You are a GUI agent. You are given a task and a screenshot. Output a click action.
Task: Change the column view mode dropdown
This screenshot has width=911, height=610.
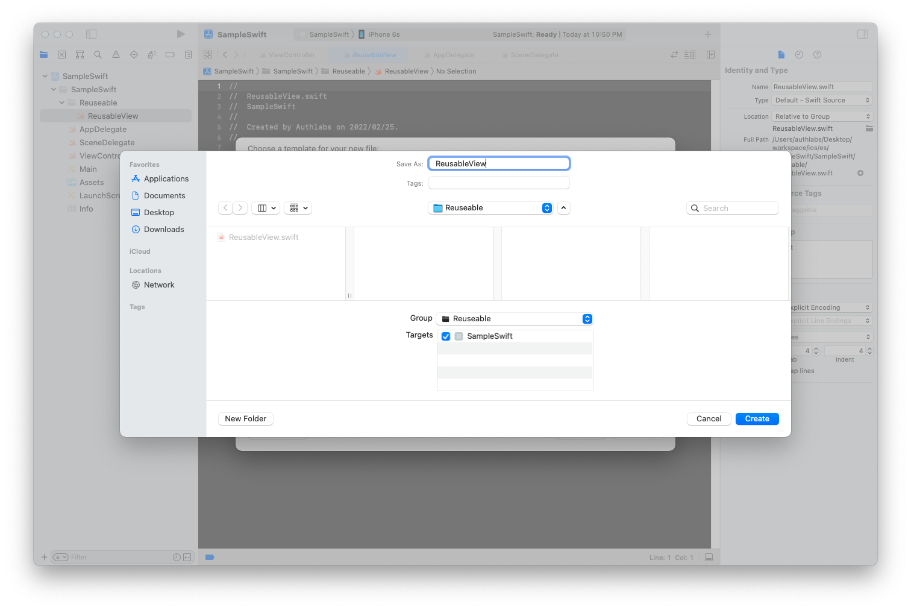pyautogui.click(x=265, y=208)
